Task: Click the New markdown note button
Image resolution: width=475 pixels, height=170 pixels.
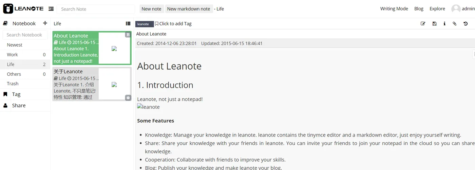Action: pyautogui.click(x=189, y=9)
